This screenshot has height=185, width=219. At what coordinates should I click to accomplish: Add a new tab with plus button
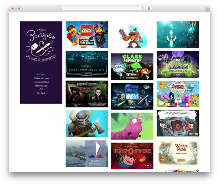point(208,10)
